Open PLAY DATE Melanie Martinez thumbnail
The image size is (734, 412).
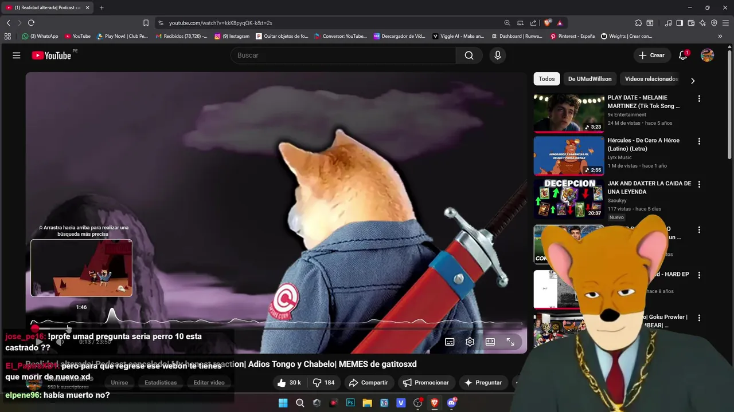point(569,113)
